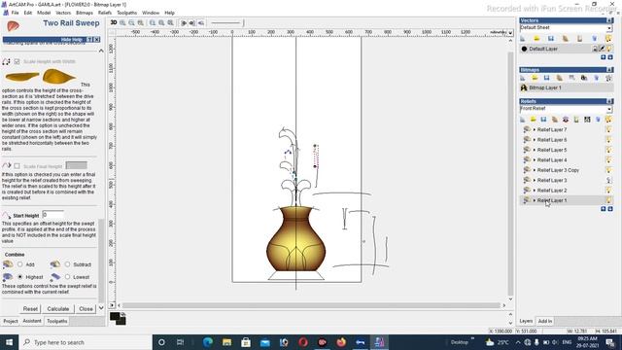Expand Relief Layer 3 Copy tree arrow

[535, 170]
